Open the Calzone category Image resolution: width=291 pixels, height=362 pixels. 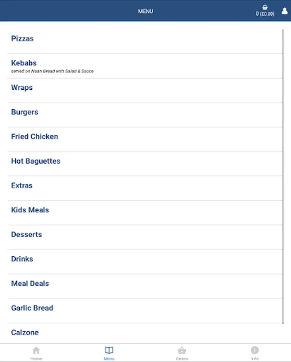(x=145, y=333)
